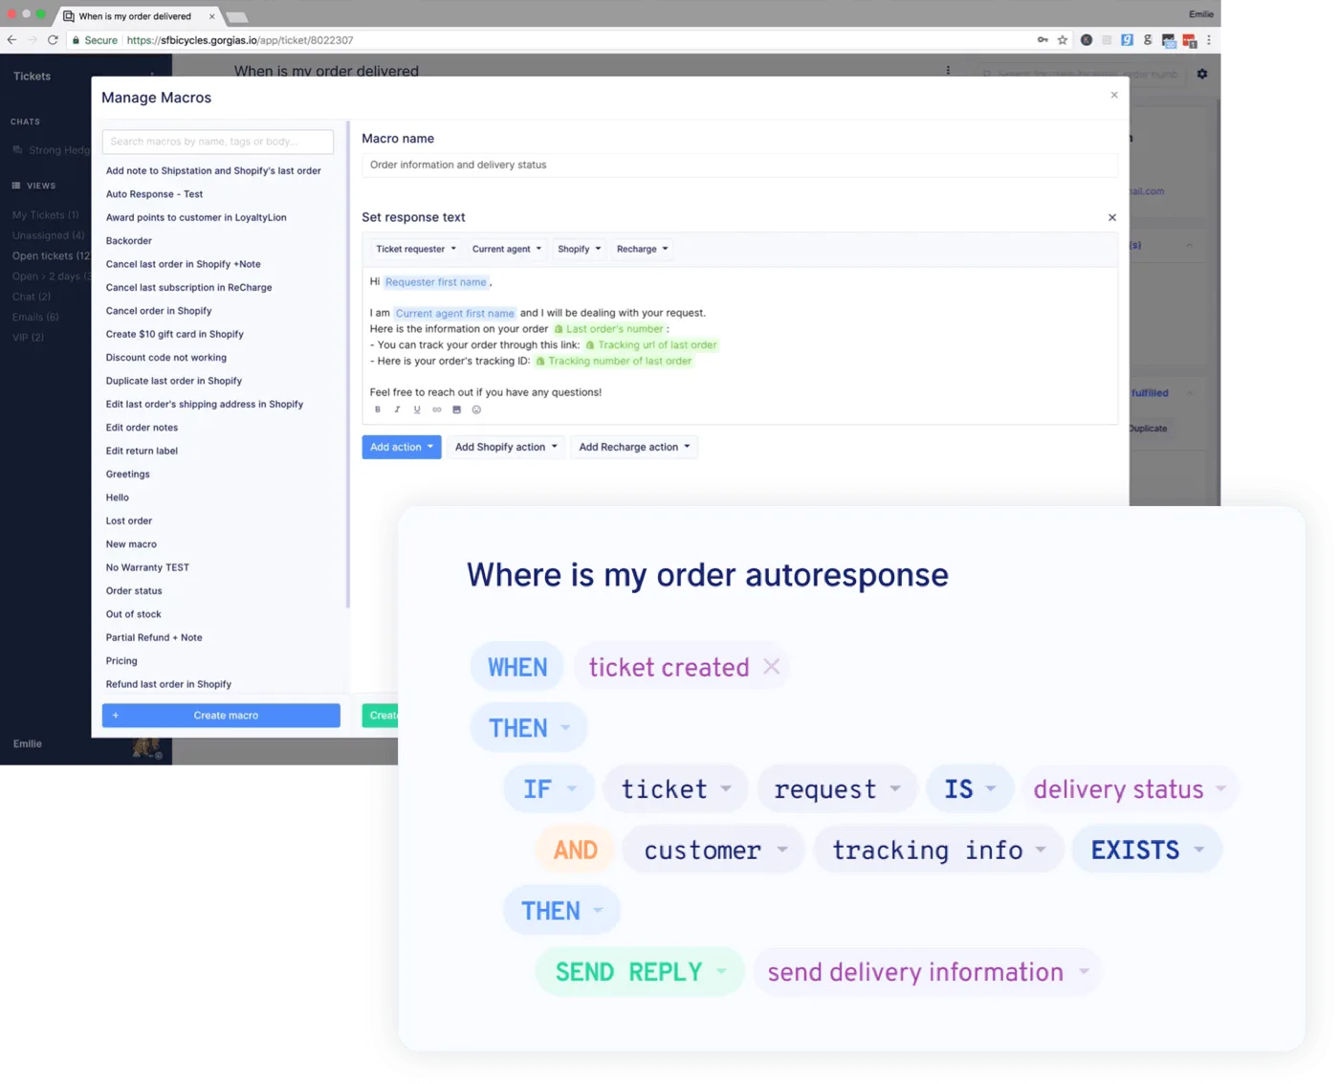Insert a hyperlink in the response text
The image size is (1339, 1084).
click(437, 409)
